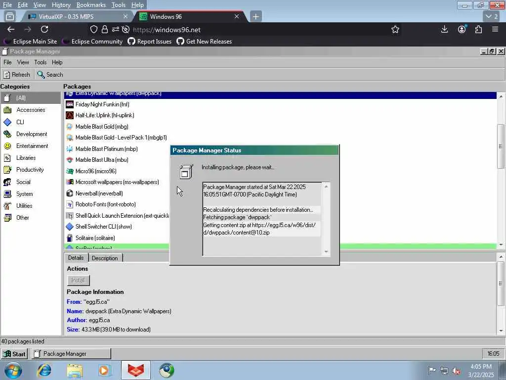Open the Get New Releases bookmark
This screenshot has width=506, height=380.
pyautogui.click(x=204, y=42)
